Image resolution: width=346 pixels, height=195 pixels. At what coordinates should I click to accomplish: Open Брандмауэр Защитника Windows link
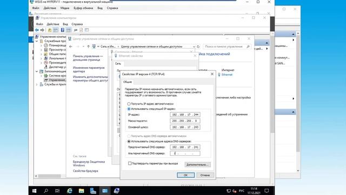point(89,164)
